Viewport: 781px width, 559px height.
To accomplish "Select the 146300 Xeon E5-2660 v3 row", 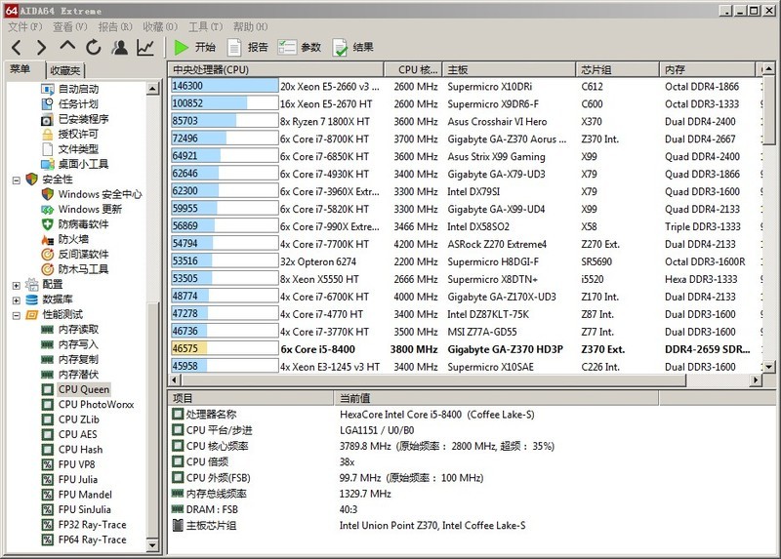I will [x=466, y=86].
